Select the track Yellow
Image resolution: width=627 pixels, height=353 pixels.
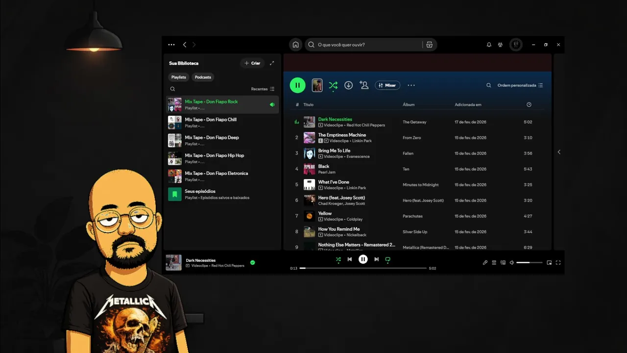[x=417, y=216]
